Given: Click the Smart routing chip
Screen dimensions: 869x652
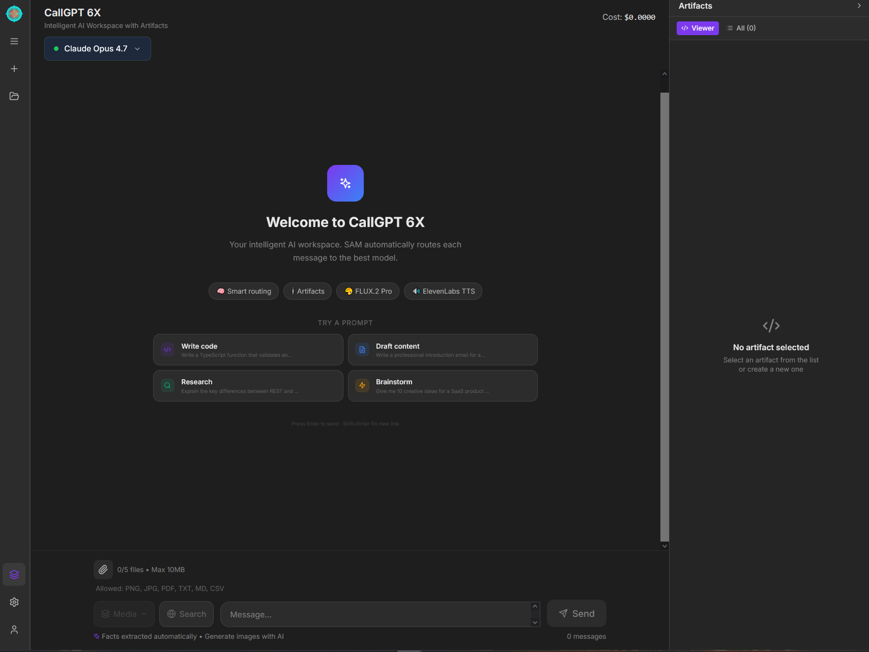Looking at the screenshot, I should (x=244, y=291).
